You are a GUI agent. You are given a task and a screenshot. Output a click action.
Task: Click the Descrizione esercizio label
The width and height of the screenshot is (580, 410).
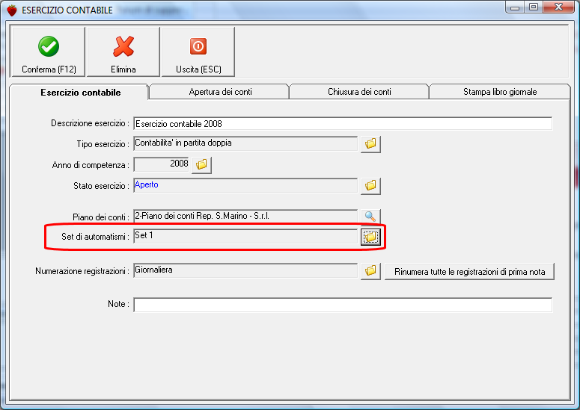point(90,123)
